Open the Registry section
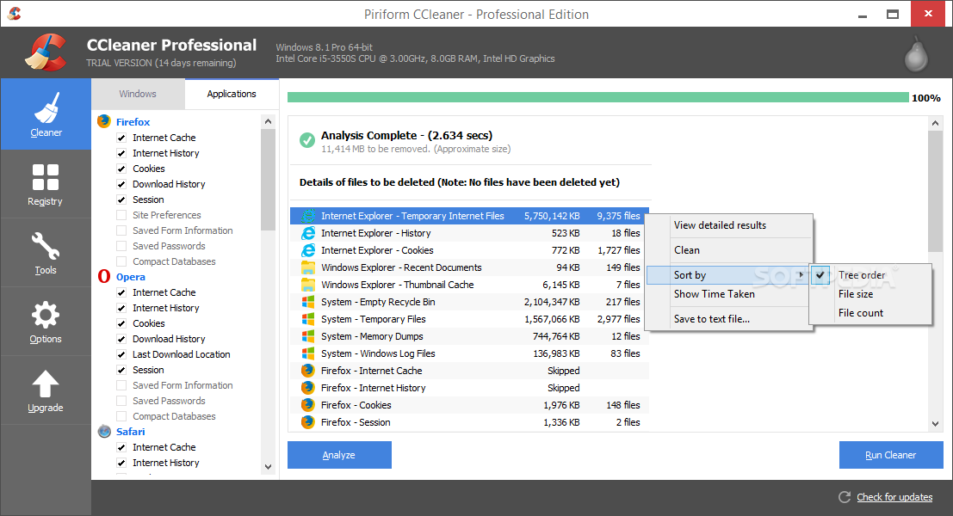 tap(46, 184)
